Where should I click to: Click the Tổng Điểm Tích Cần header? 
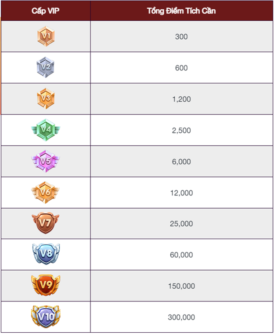pos(181,11)
